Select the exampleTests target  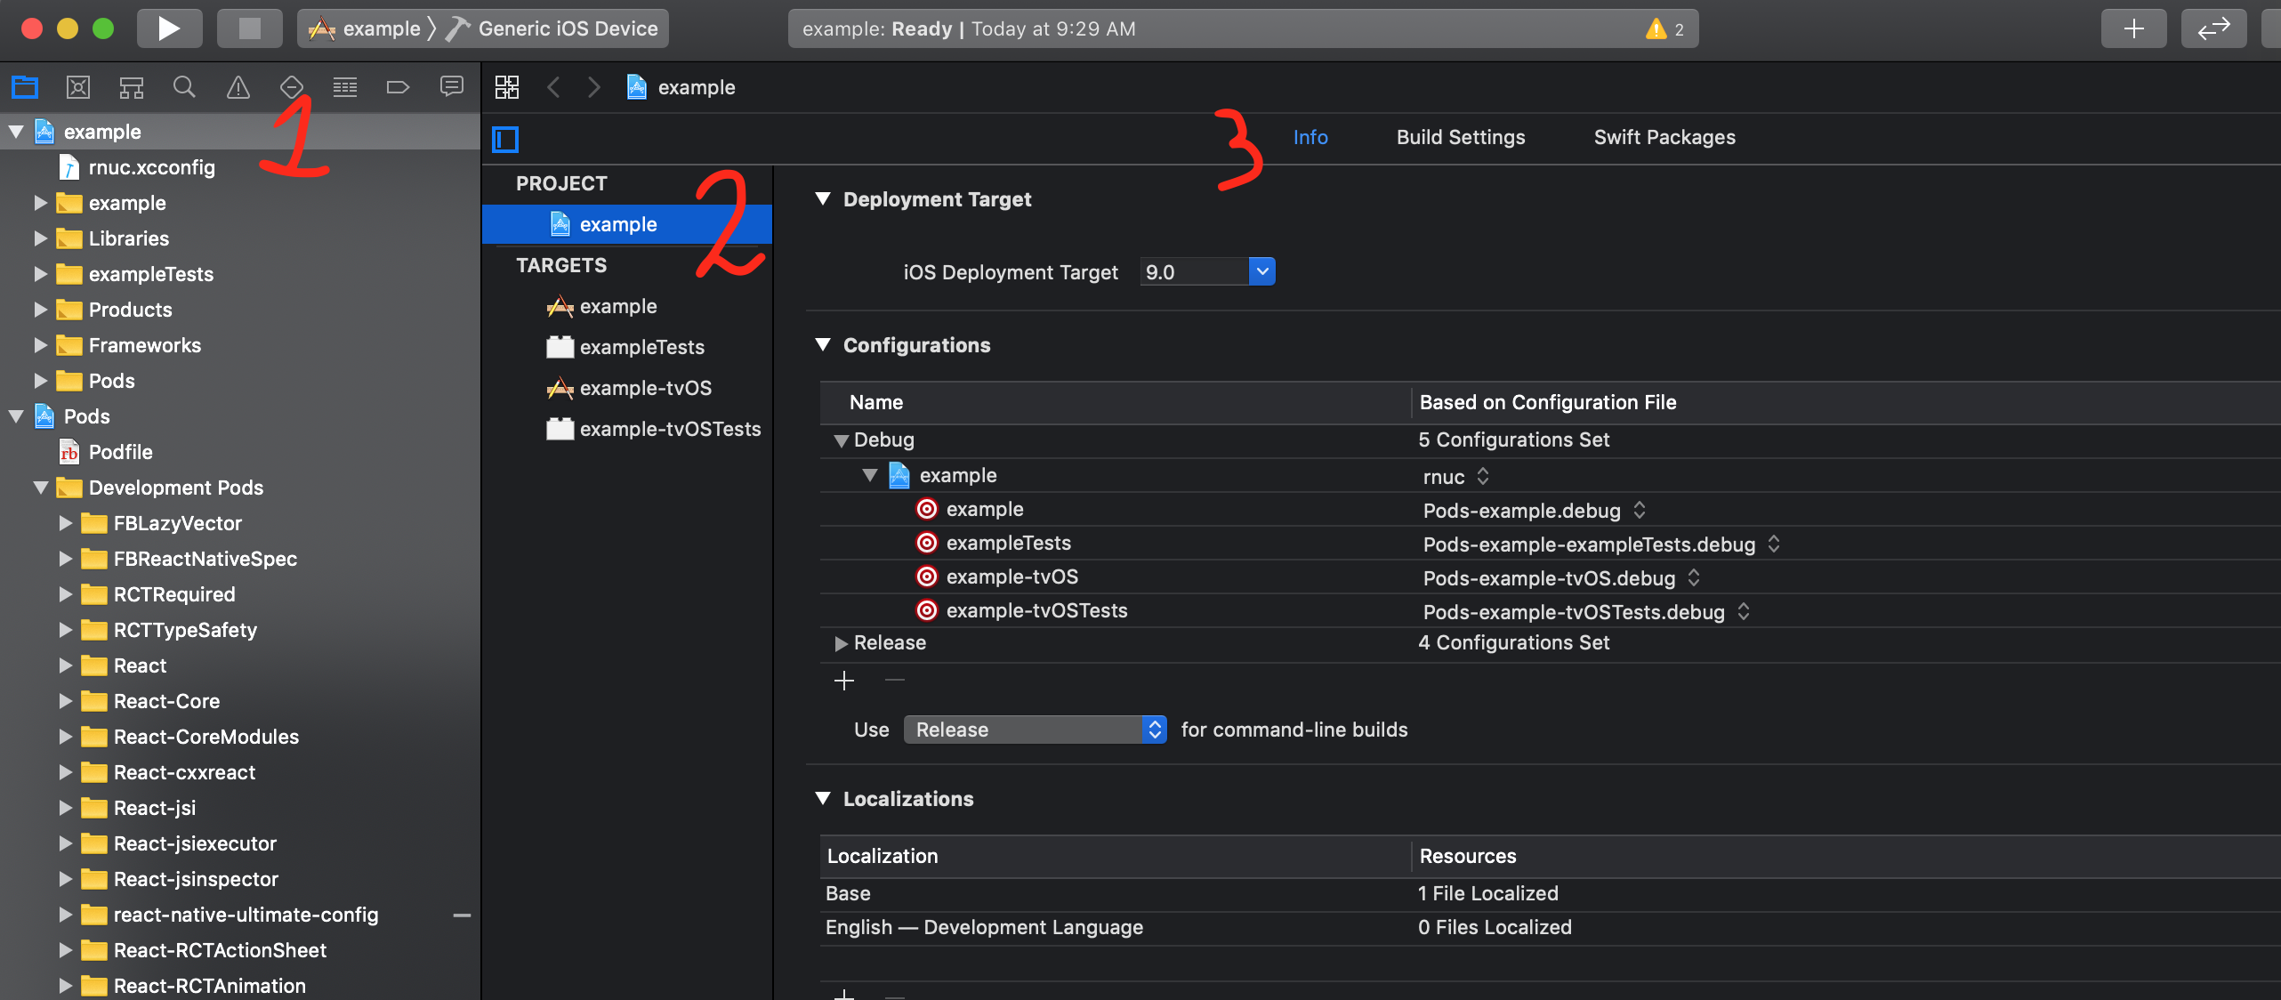[627, 347]
